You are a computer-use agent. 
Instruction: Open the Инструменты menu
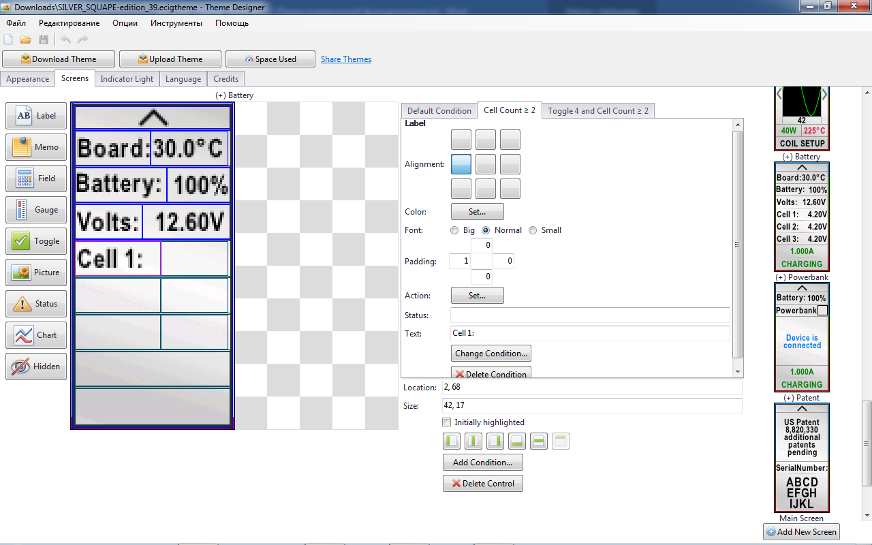click(x=176, y=23)
